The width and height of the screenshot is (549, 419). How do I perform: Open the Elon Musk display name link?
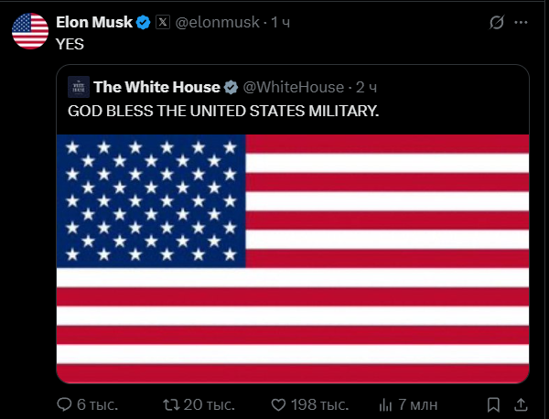pyautogui.click(x=94, y=22)
